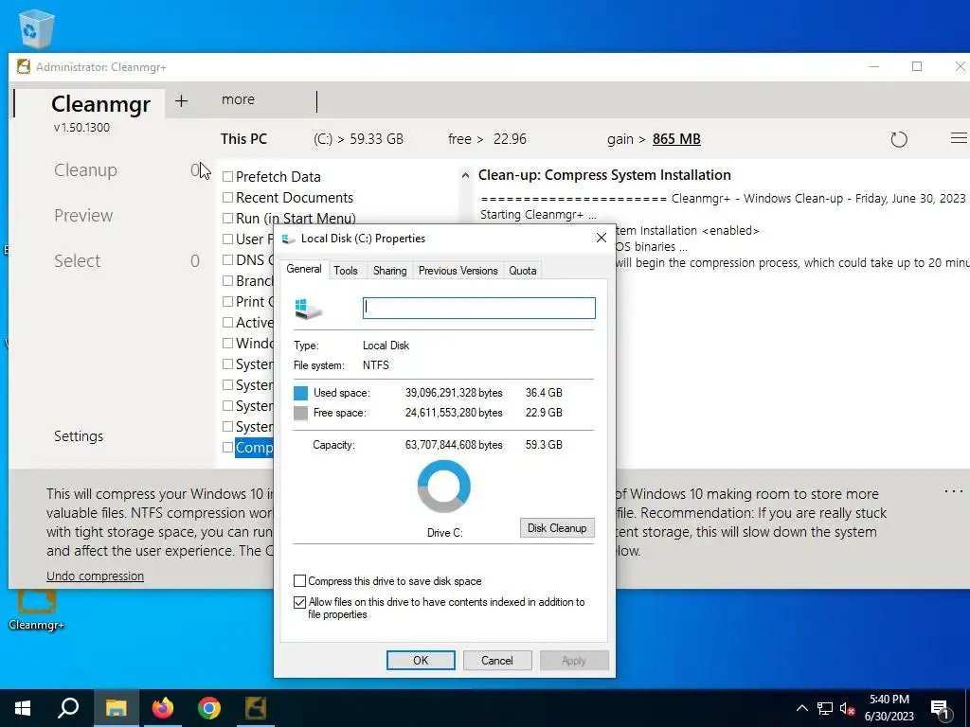This screenshot has height=727, width=970.
Task: Check the Recent Documents checkbox
Action: pos(227,198)
